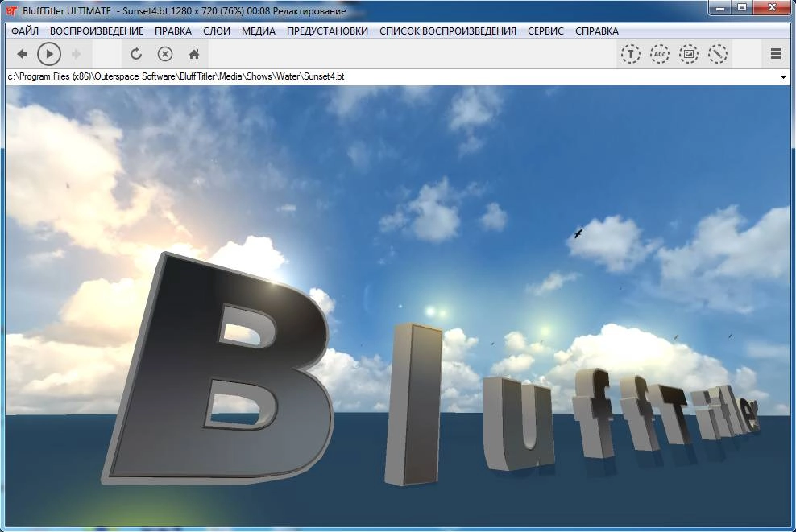Image resolution: width=796 pixels, height=532 pixels.
Task: Go forward with the right arrow icon
Action: click(x=77, y=54)
